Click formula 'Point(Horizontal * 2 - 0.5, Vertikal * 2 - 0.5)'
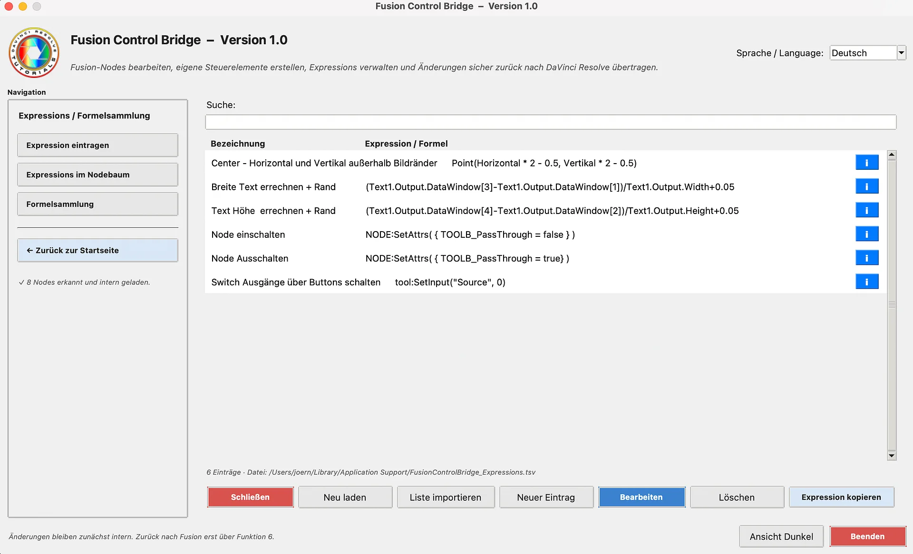Screen dimensions: 913x554 [544, 163]
